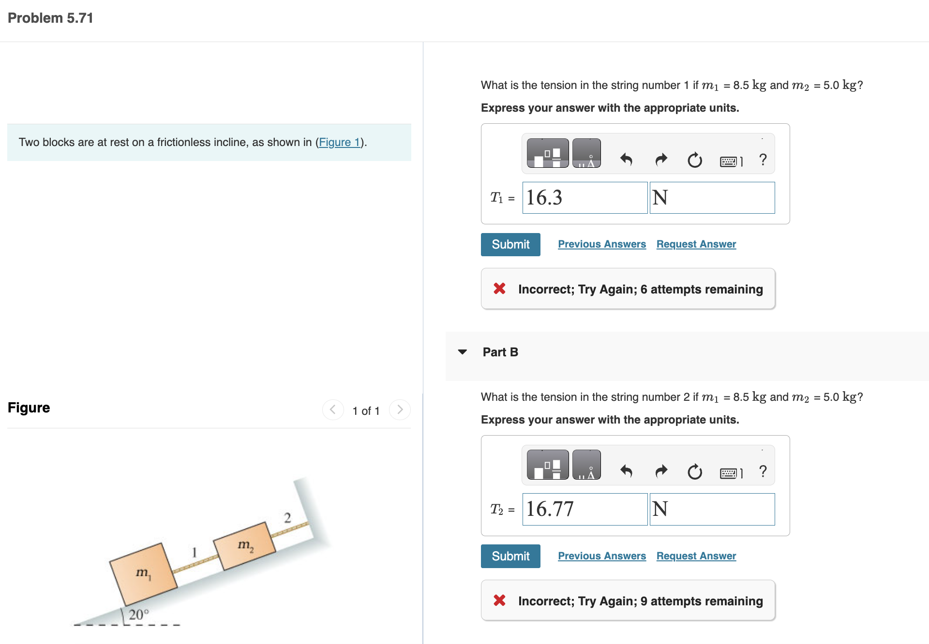Go to previous figure with left chevron
929x644 pixels.
point(332,410)
